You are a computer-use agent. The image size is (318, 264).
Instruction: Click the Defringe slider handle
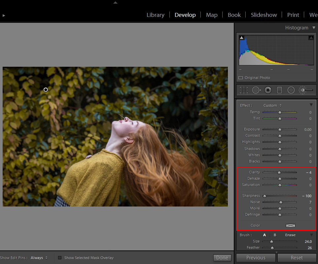[280, 215]
